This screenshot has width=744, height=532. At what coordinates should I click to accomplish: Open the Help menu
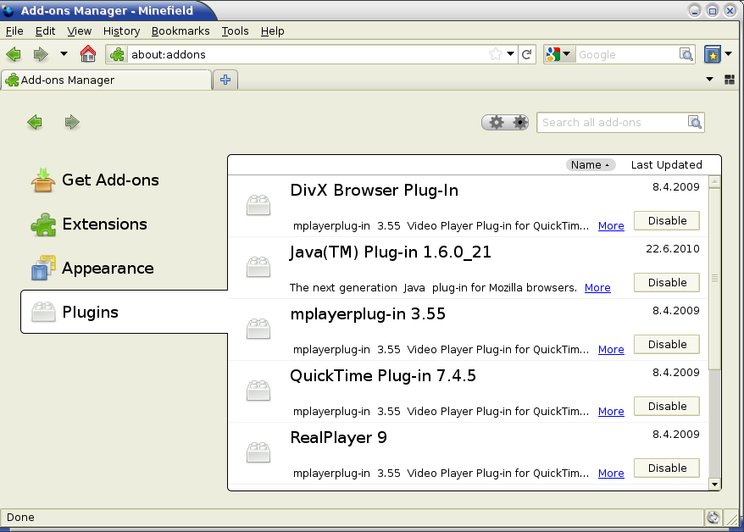[272, 30]
